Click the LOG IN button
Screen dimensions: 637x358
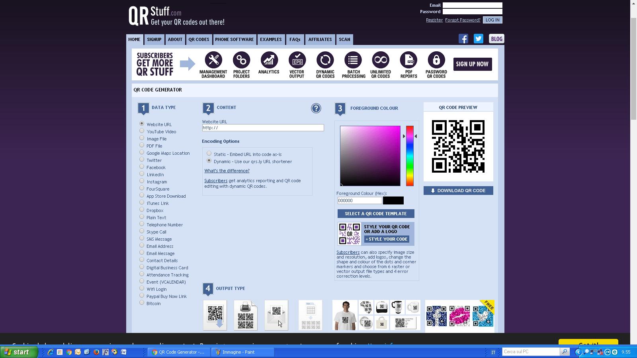(x=492, y=20)
